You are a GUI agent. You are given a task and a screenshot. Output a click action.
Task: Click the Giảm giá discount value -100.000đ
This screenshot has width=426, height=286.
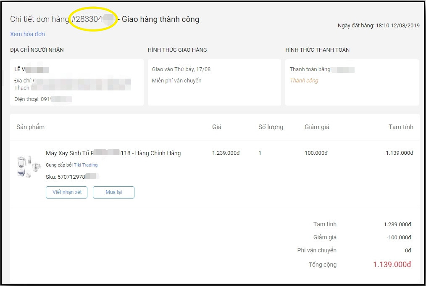click(398, 236)
